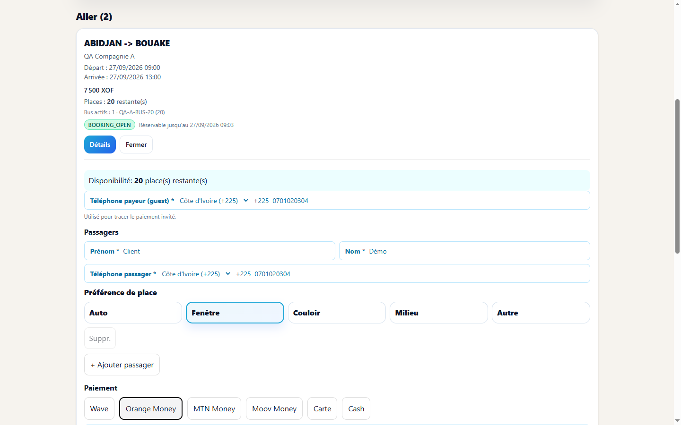Click the QA Compagnie A company name

tap(109, 56)
